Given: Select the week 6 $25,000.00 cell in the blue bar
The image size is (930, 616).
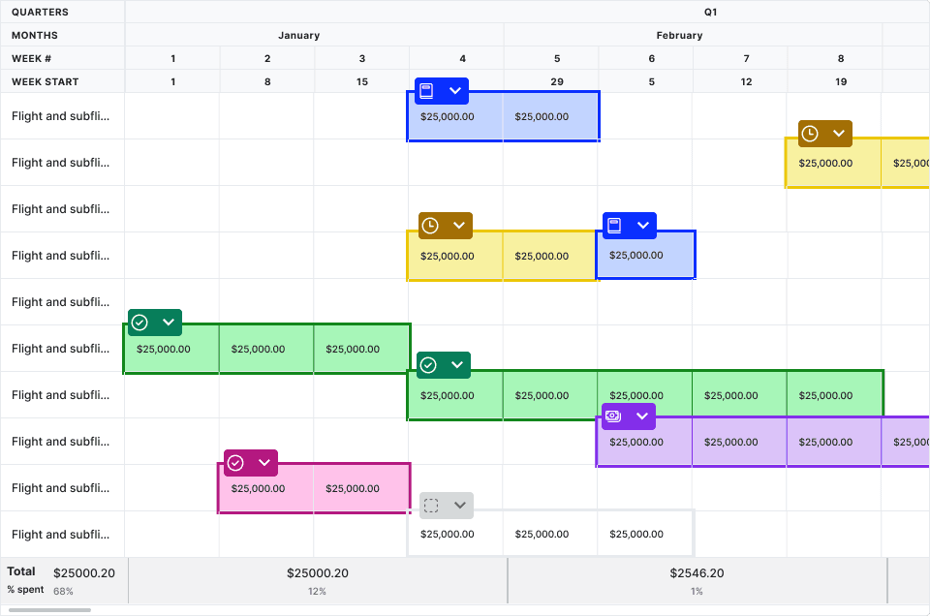Looking at the screenshot, I should pos(645,255).
